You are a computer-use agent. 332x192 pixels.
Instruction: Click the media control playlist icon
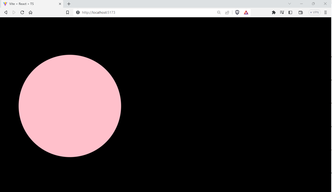point(282,12)
